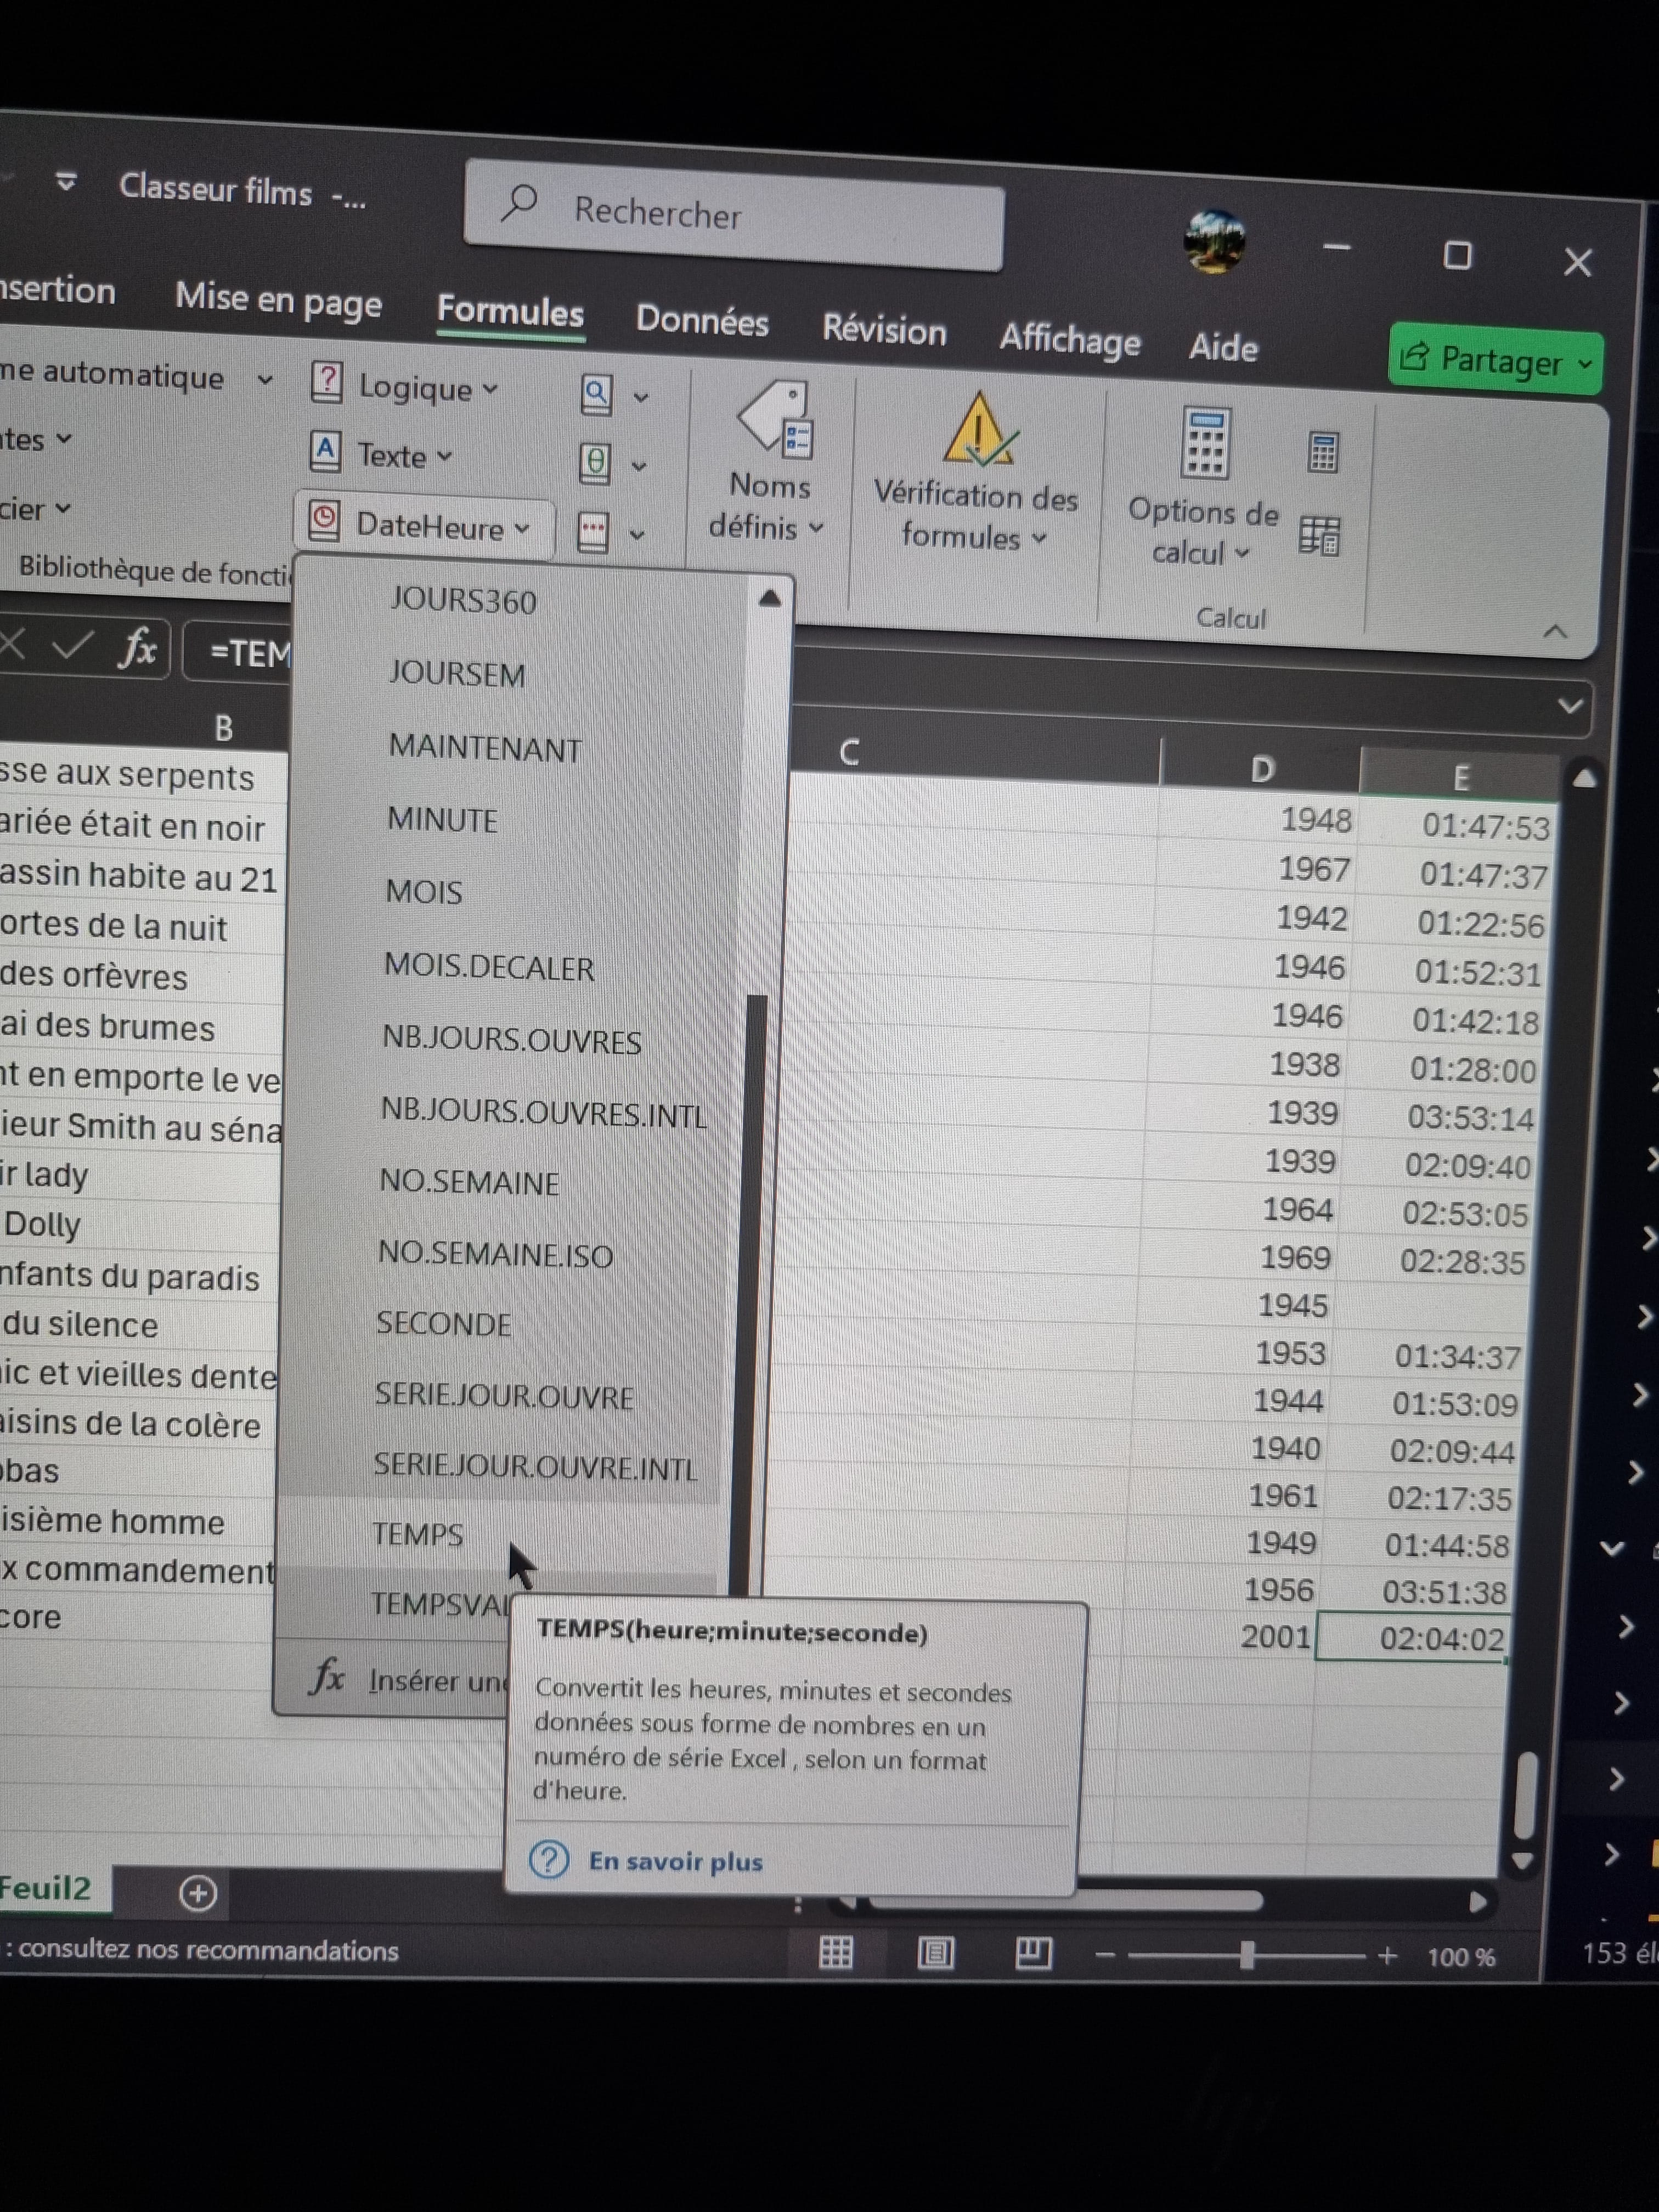Open the Quick Access toolbar customize arrow
This screenshot has height=2212, width=1659.
pos(66,182)
